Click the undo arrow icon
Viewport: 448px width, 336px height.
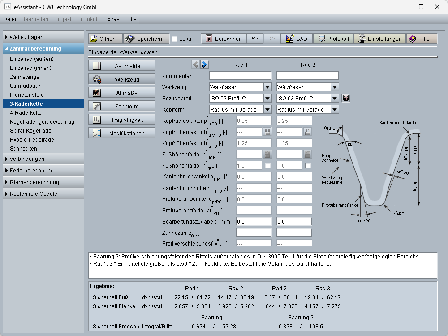pos(254,39)
